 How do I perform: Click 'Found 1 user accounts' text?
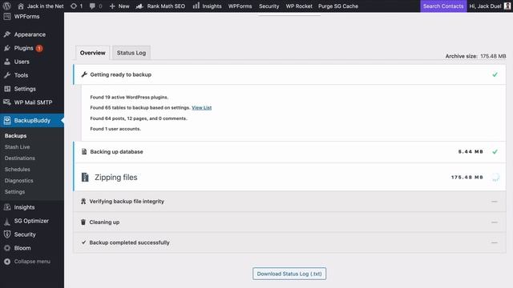click(x=115, y=129)
